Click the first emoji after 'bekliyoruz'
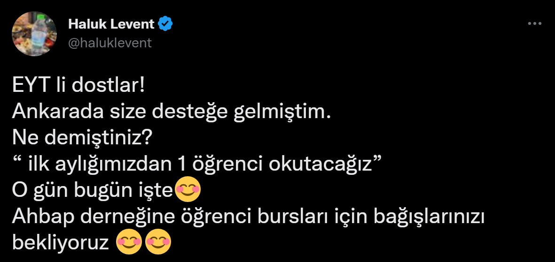This screenshot has height=262, width=555. (129, 242)
